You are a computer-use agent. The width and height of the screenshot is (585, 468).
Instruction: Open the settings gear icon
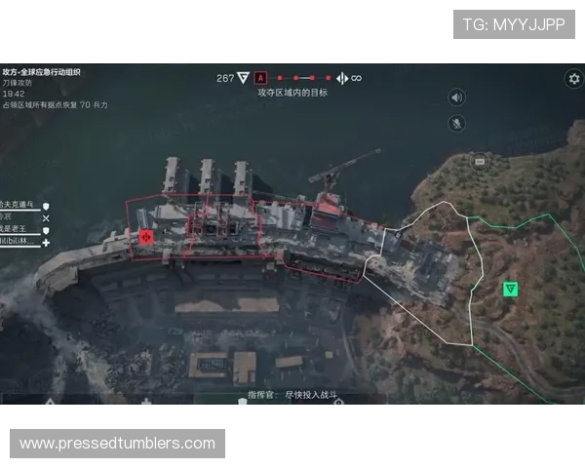click(573, 79)
